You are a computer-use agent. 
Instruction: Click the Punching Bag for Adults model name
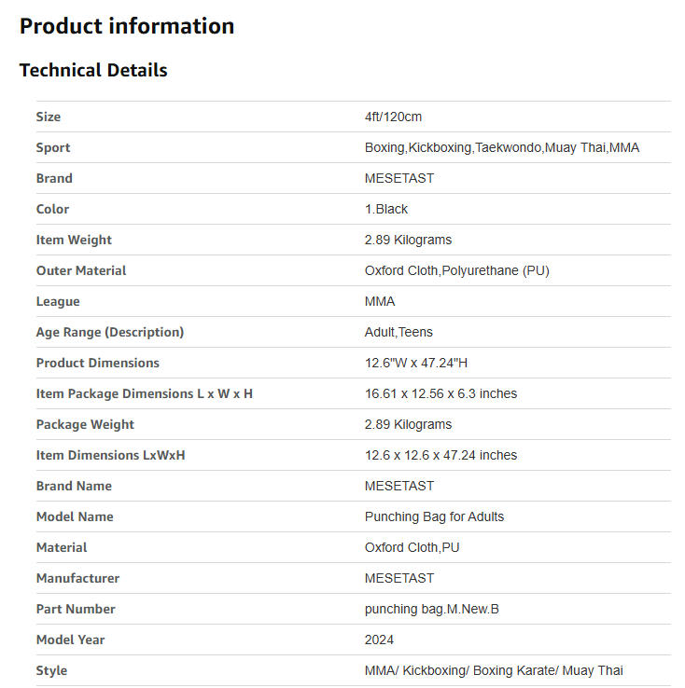pos(434,516)
